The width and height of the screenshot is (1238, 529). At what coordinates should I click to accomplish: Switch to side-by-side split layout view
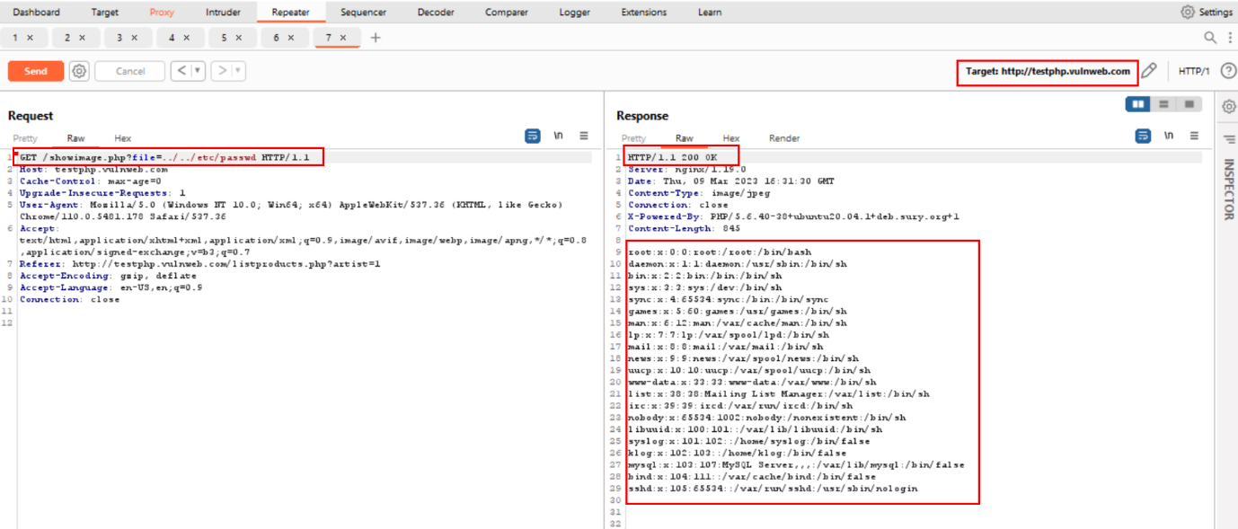click(1138, 104)
